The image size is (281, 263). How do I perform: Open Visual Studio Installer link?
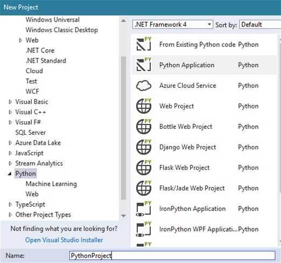click(64, 240)
